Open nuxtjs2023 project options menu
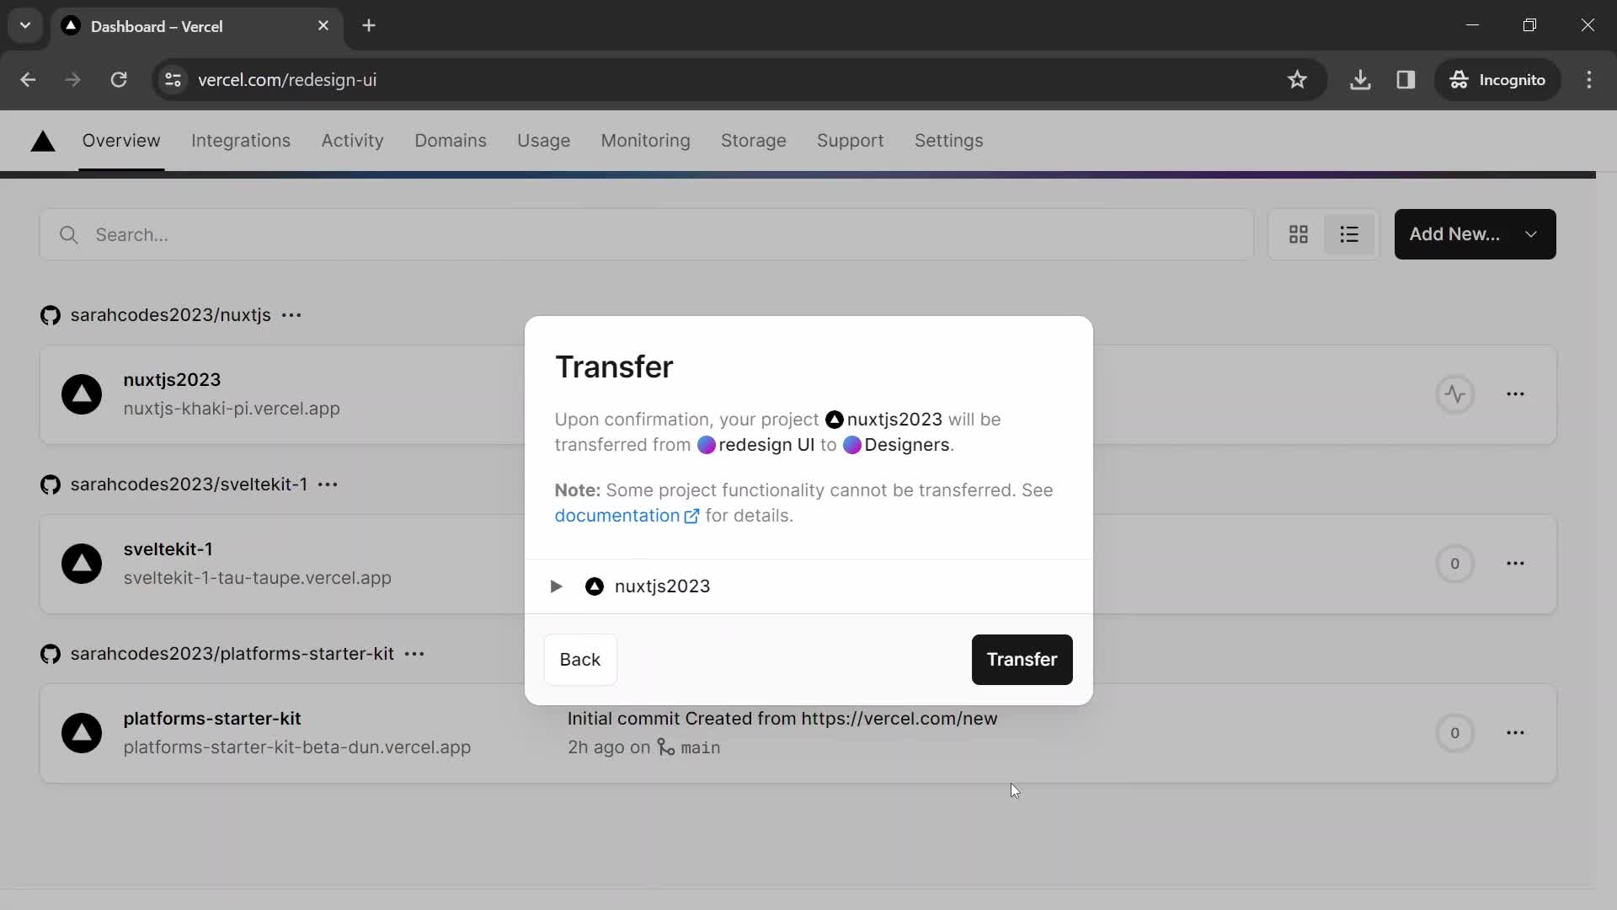This screenshot has width=1617, height=910. [1516, 394]
